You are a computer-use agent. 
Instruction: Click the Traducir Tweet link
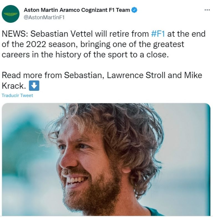click(17, 96)
